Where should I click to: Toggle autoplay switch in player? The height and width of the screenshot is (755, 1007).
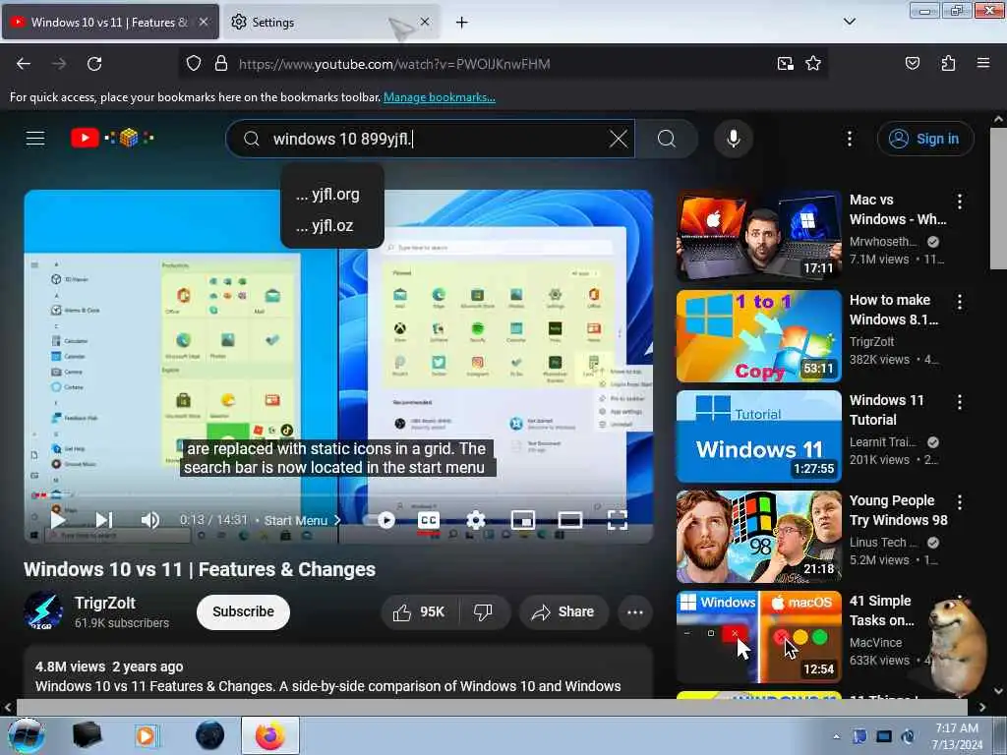[x=381, y=520]
